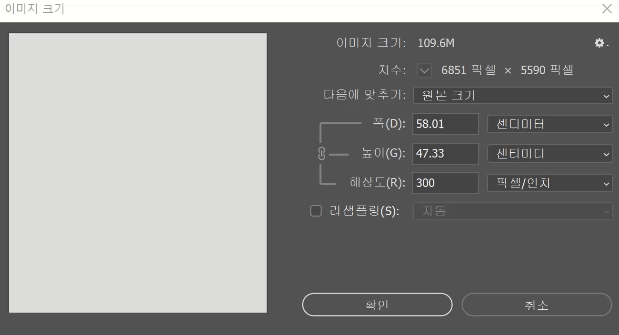This screenshot has width=619, height=335.
Task: Click the 해상도(R) input field 300
Action: tap(446, 183)
